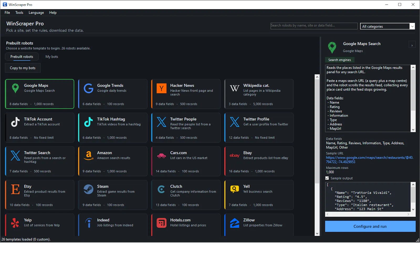Image resolution: width=420 pixels, height=253 pixels.
Task: Open the Tools menu
Action: [x=19, y=13]
